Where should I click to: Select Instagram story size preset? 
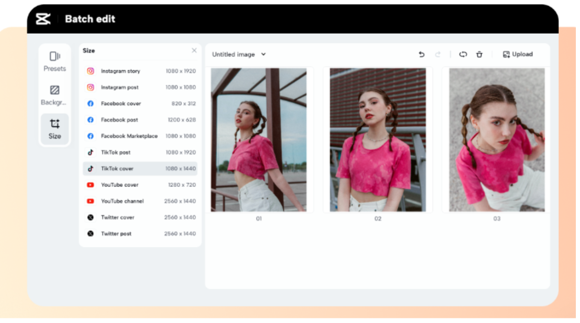pyautogui.click(x=140, y=71)
